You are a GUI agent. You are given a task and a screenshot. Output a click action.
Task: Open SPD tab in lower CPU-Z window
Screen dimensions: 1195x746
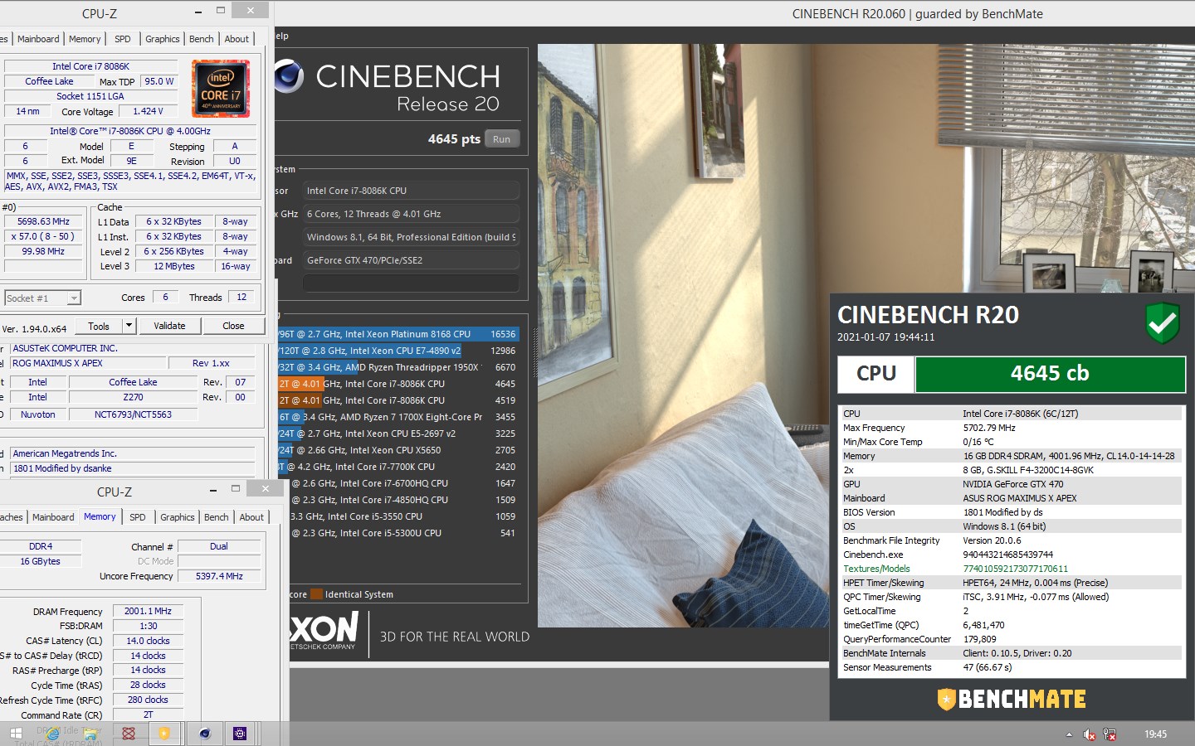tap(138, 517)
